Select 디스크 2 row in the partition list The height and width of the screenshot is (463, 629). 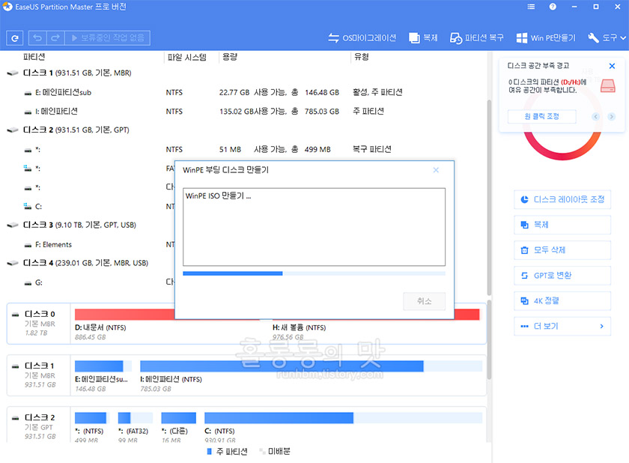coord(245,130)
